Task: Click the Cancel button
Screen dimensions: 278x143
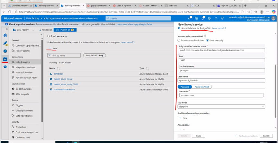Action: (x=266, y=136)
